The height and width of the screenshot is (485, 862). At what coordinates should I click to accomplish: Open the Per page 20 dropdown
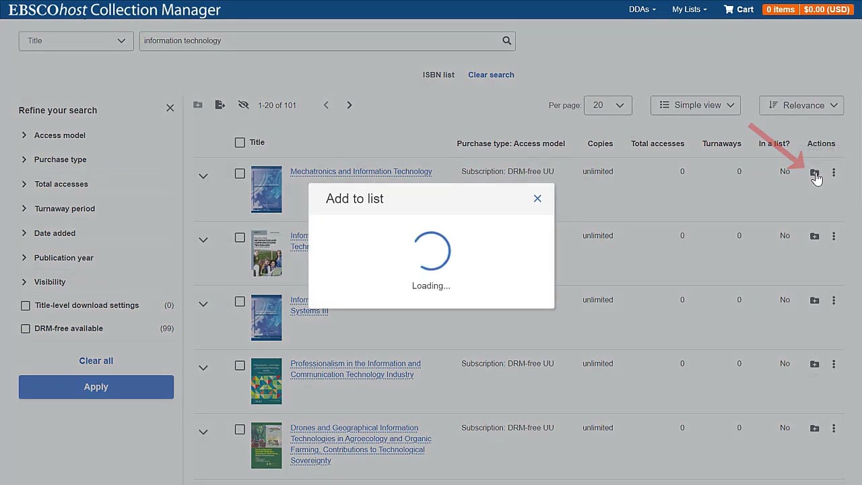607,105
